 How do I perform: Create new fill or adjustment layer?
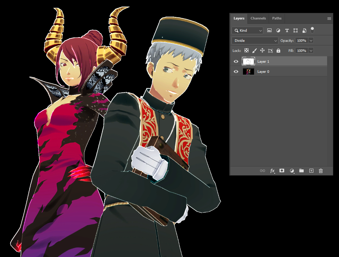tap(292, 171)
